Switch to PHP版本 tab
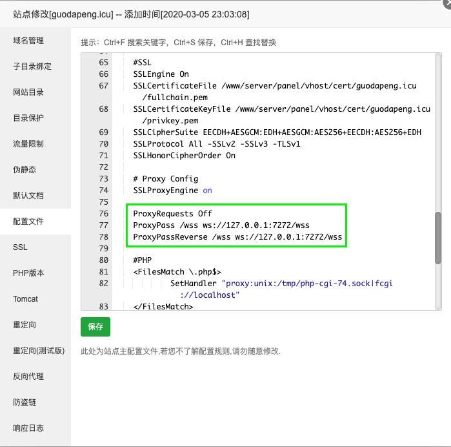This screenshot has width=451, height=447. point(29,273)
